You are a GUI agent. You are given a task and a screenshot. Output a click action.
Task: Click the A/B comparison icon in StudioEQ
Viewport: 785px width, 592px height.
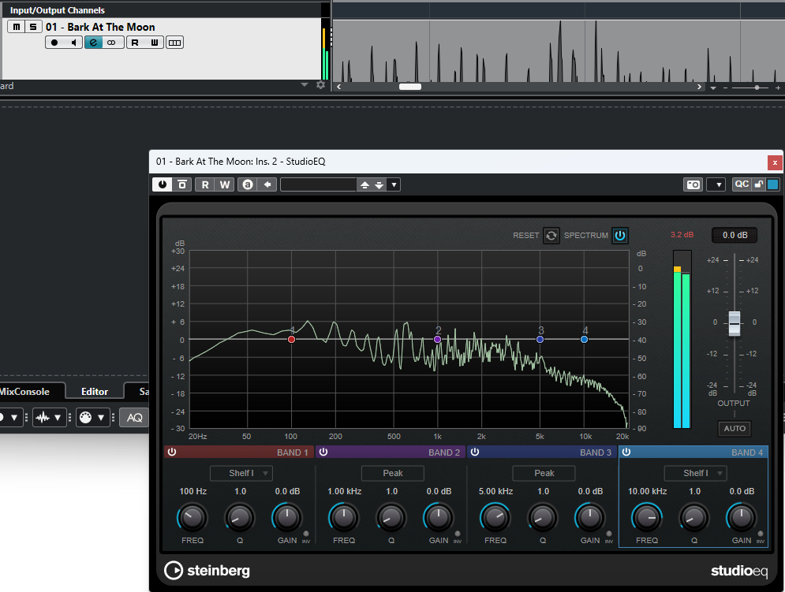(247, 184)
